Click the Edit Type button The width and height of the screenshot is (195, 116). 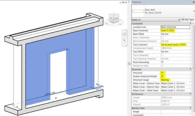coord(188,19)
